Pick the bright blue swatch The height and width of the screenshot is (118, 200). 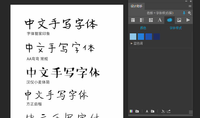click(x=141, y=37)
